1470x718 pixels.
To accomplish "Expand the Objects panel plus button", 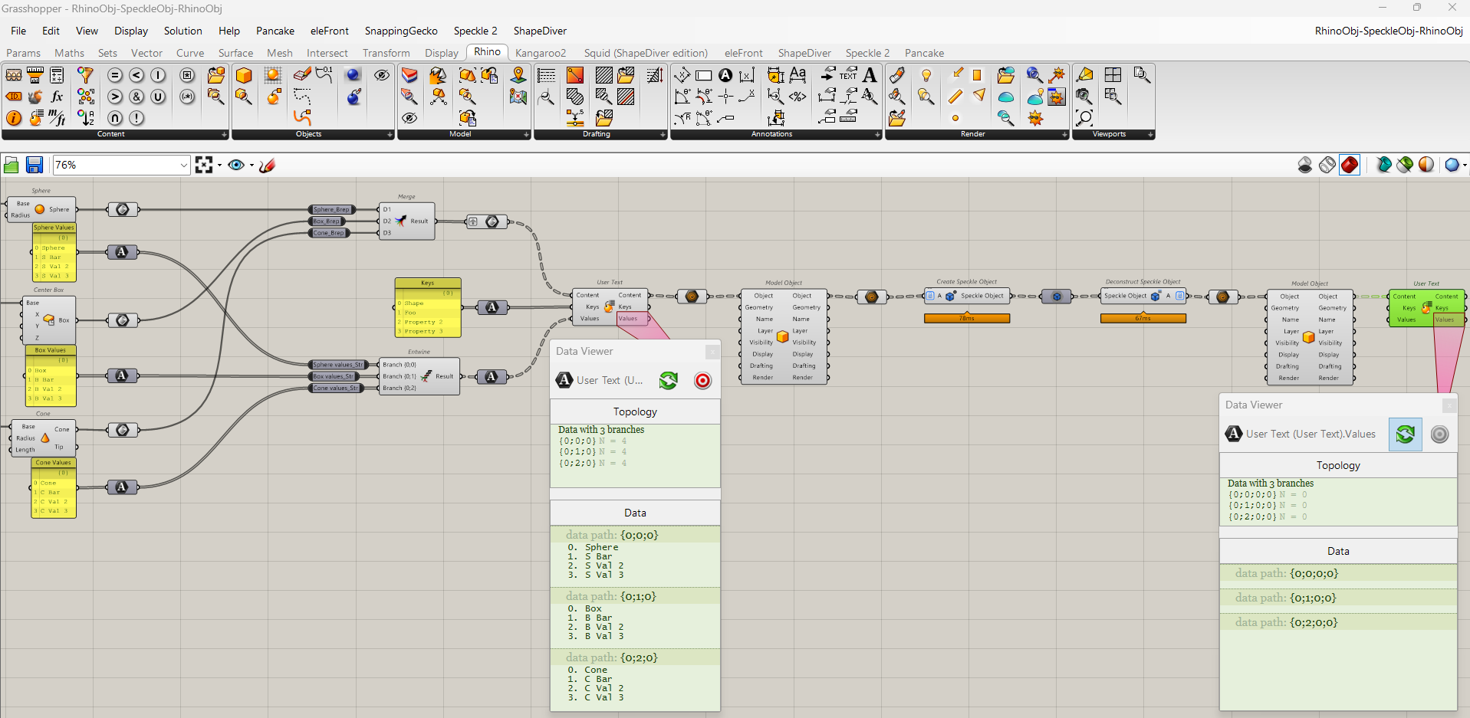I will (390, 134).
